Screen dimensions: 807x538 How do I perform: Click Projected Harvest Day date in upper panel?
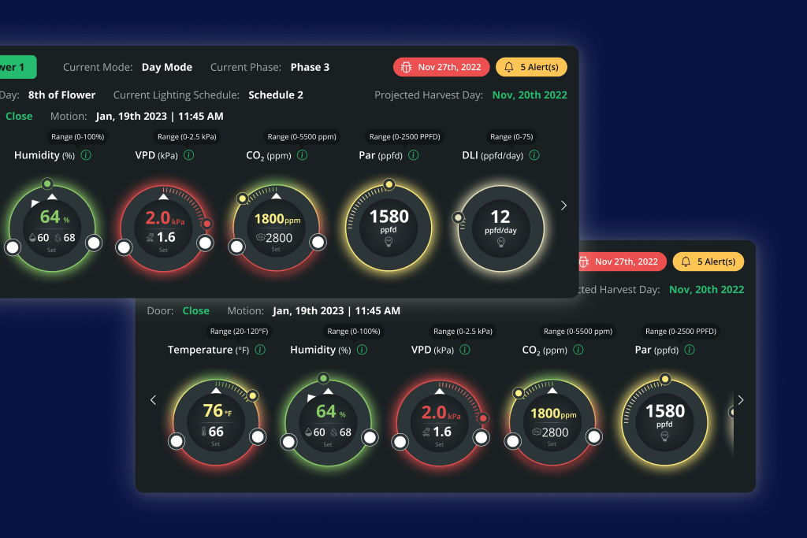pos(530,95)
